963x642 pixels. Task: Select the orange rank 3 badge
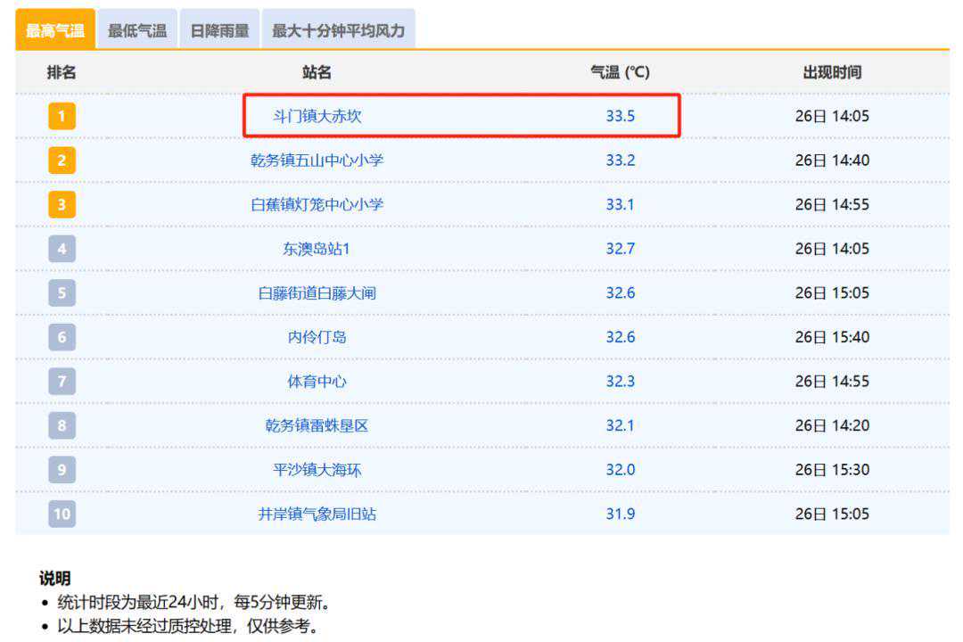pos(62,204)
